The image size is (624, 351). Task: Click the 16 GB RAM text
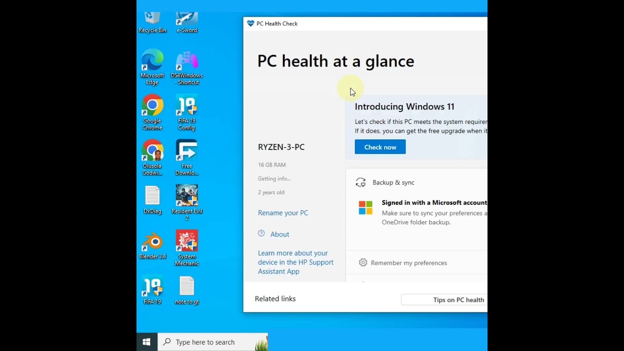click(272, 165)
